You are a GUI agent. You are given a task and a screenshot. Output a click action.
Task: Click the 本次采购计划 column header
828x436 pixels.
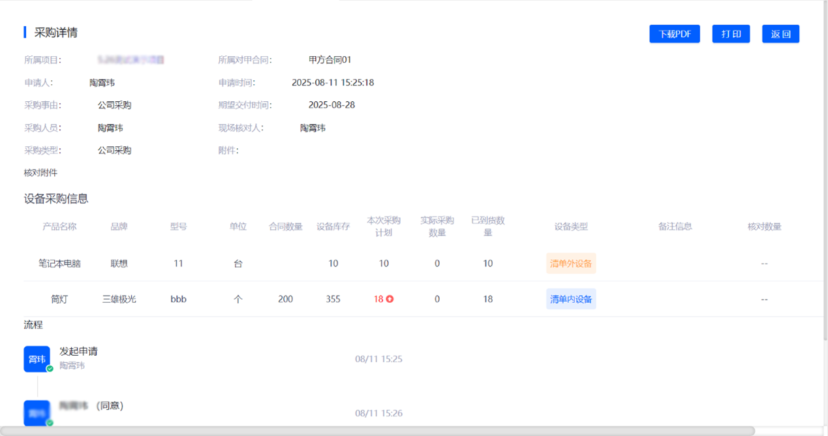point(384,226)
